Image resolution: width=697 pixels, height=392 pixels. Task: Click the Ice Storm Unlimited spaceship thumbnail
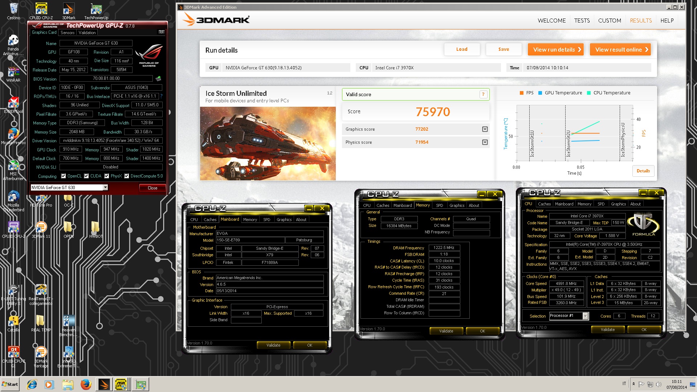268,143
